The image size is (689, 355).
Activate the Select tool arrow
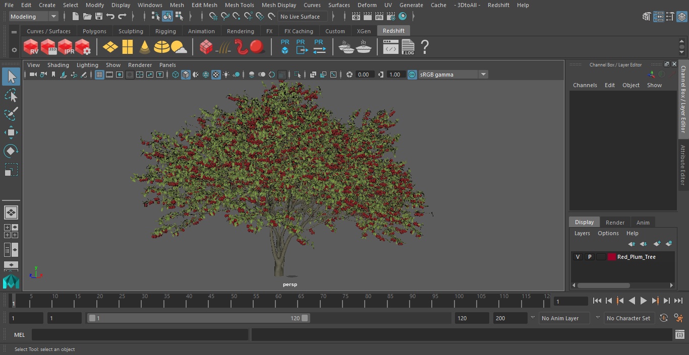(11, 77)
